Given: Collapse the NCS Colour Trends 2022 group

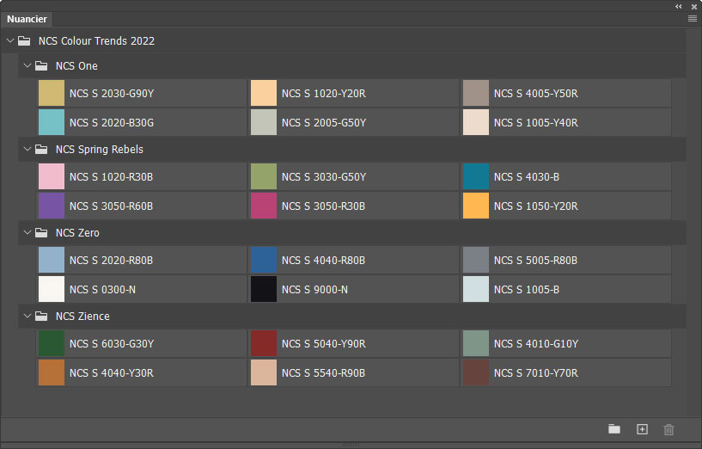Looking at the screenshot, I should click(10, 40).
